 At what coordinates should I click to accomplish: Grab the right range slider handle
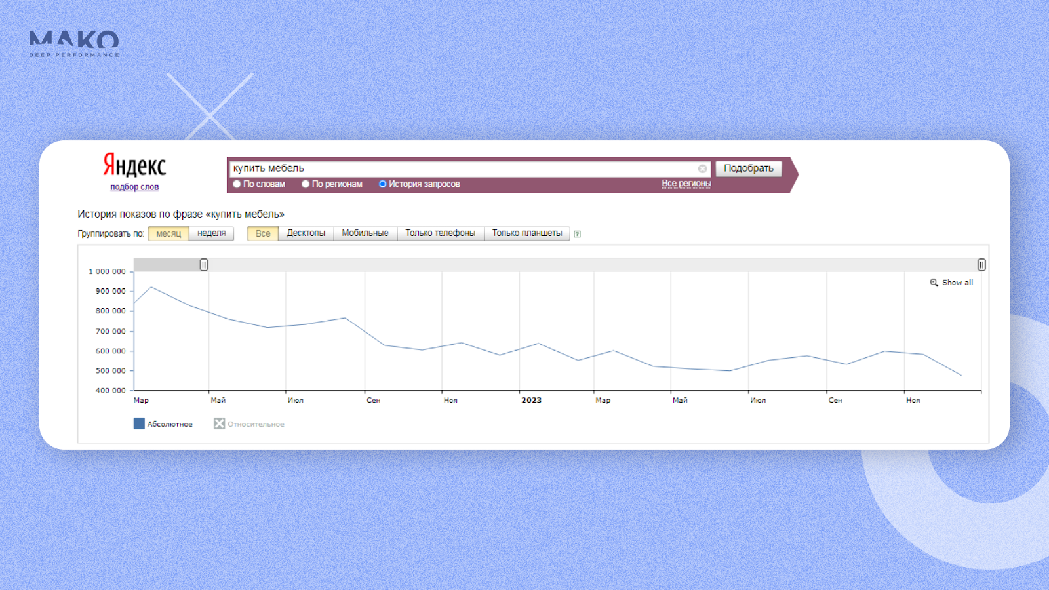[x=981, y=265]
